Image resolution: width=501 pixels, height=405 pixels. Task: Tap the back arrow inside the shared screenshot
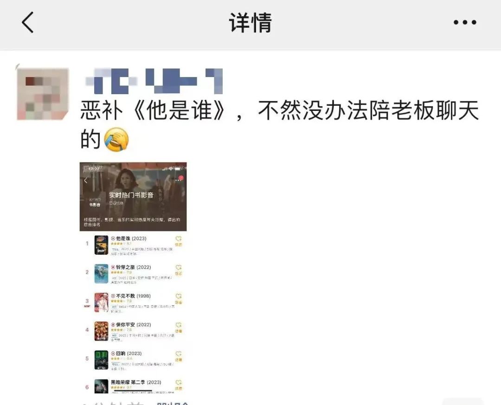click(x=86, y=180)
